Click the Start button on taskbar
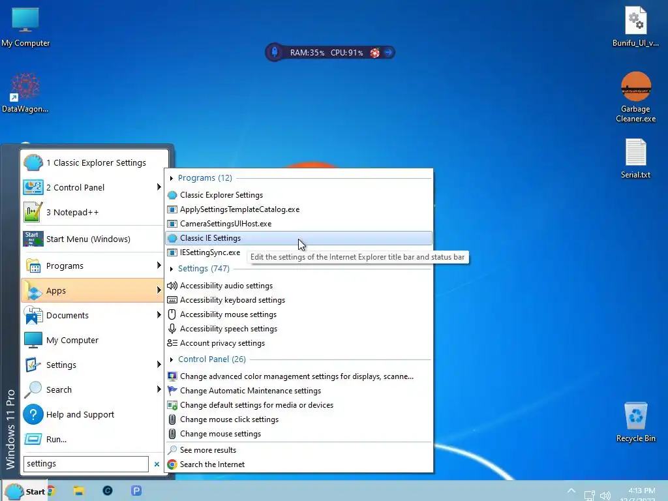This screenshot has width=668, height=501. coord(24,491)
